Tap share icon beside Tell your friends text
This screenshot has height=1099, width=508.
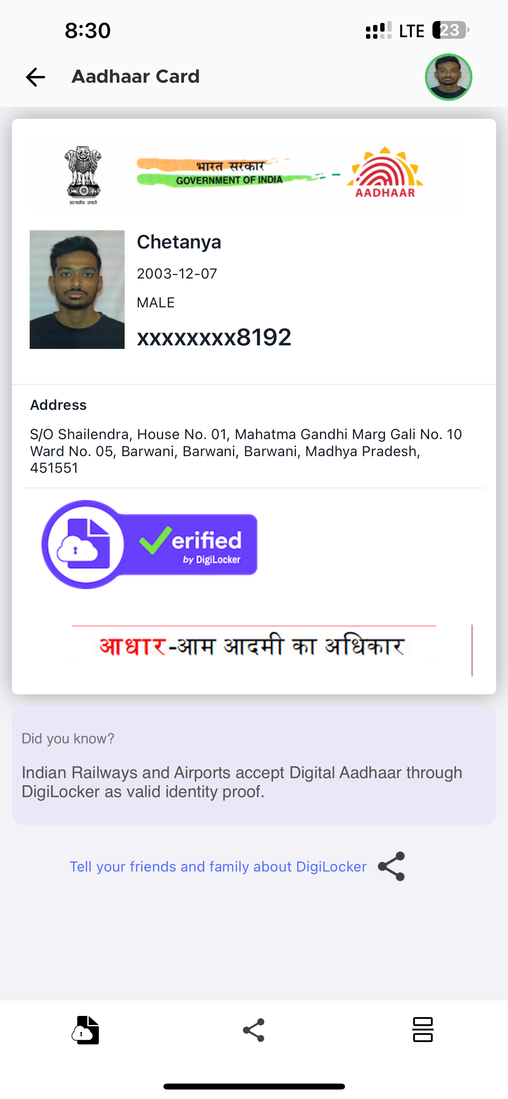point(391,866)
